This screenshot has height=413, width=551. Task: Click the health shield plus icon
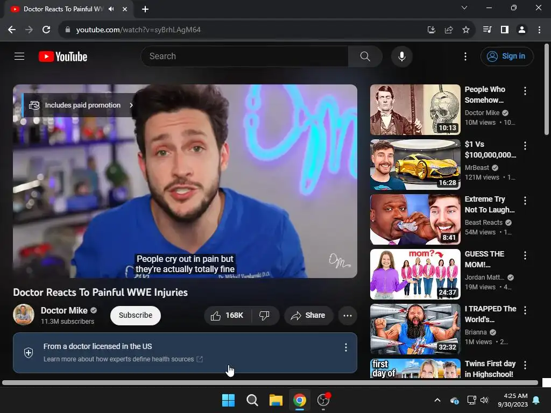29,353
